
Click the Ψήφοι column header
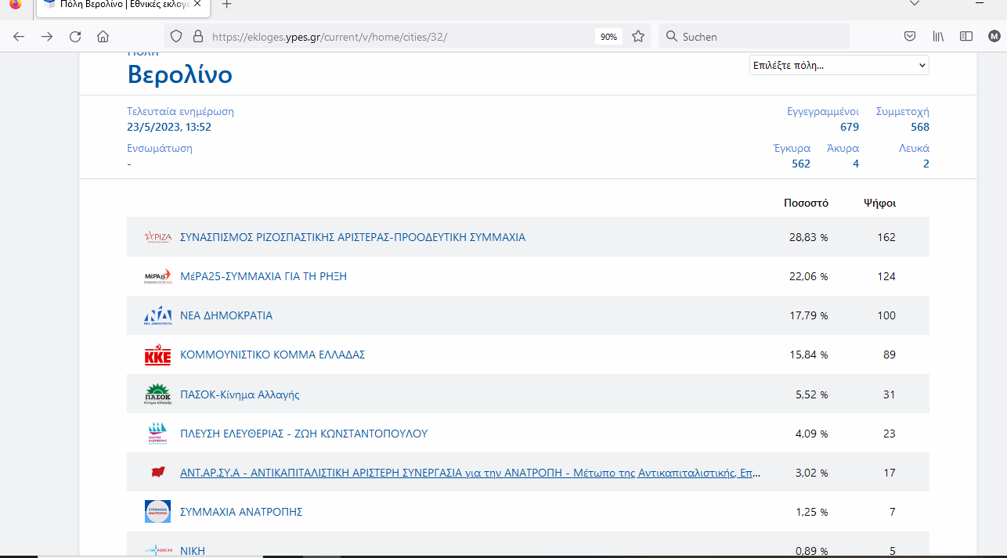click(879, 203)
